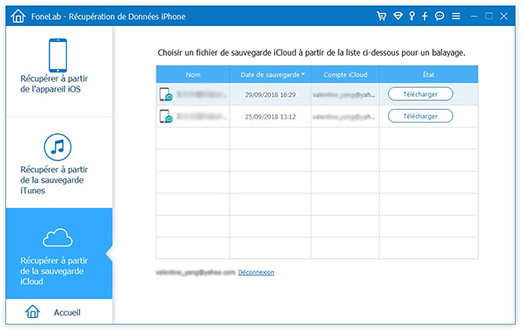Open the hamburger menu icon
Screen dimensions: 522x331
coord(456,16)
